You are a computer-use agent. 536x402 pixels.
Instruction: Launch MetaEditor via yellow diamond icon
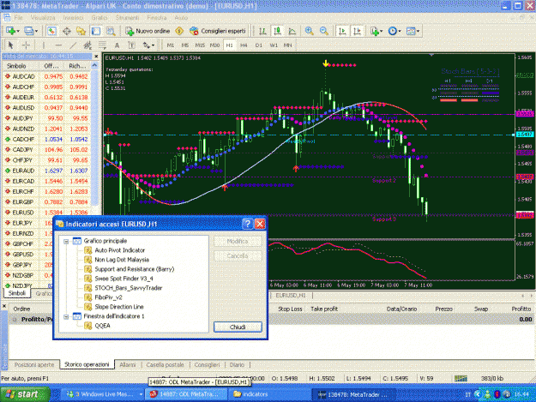click(x=179, y=31)
